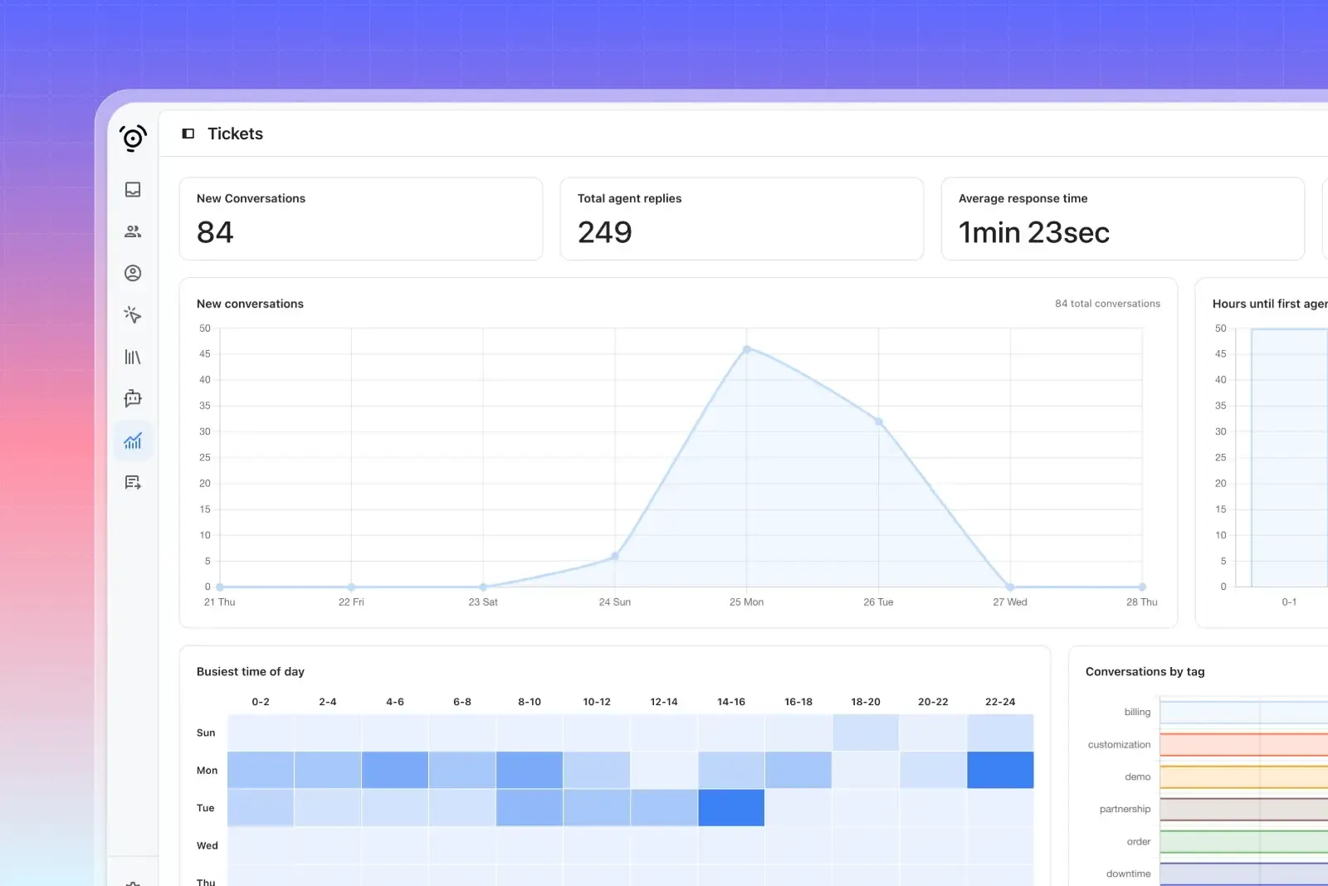Click the billing tag bar

(x=1243, y=712)
